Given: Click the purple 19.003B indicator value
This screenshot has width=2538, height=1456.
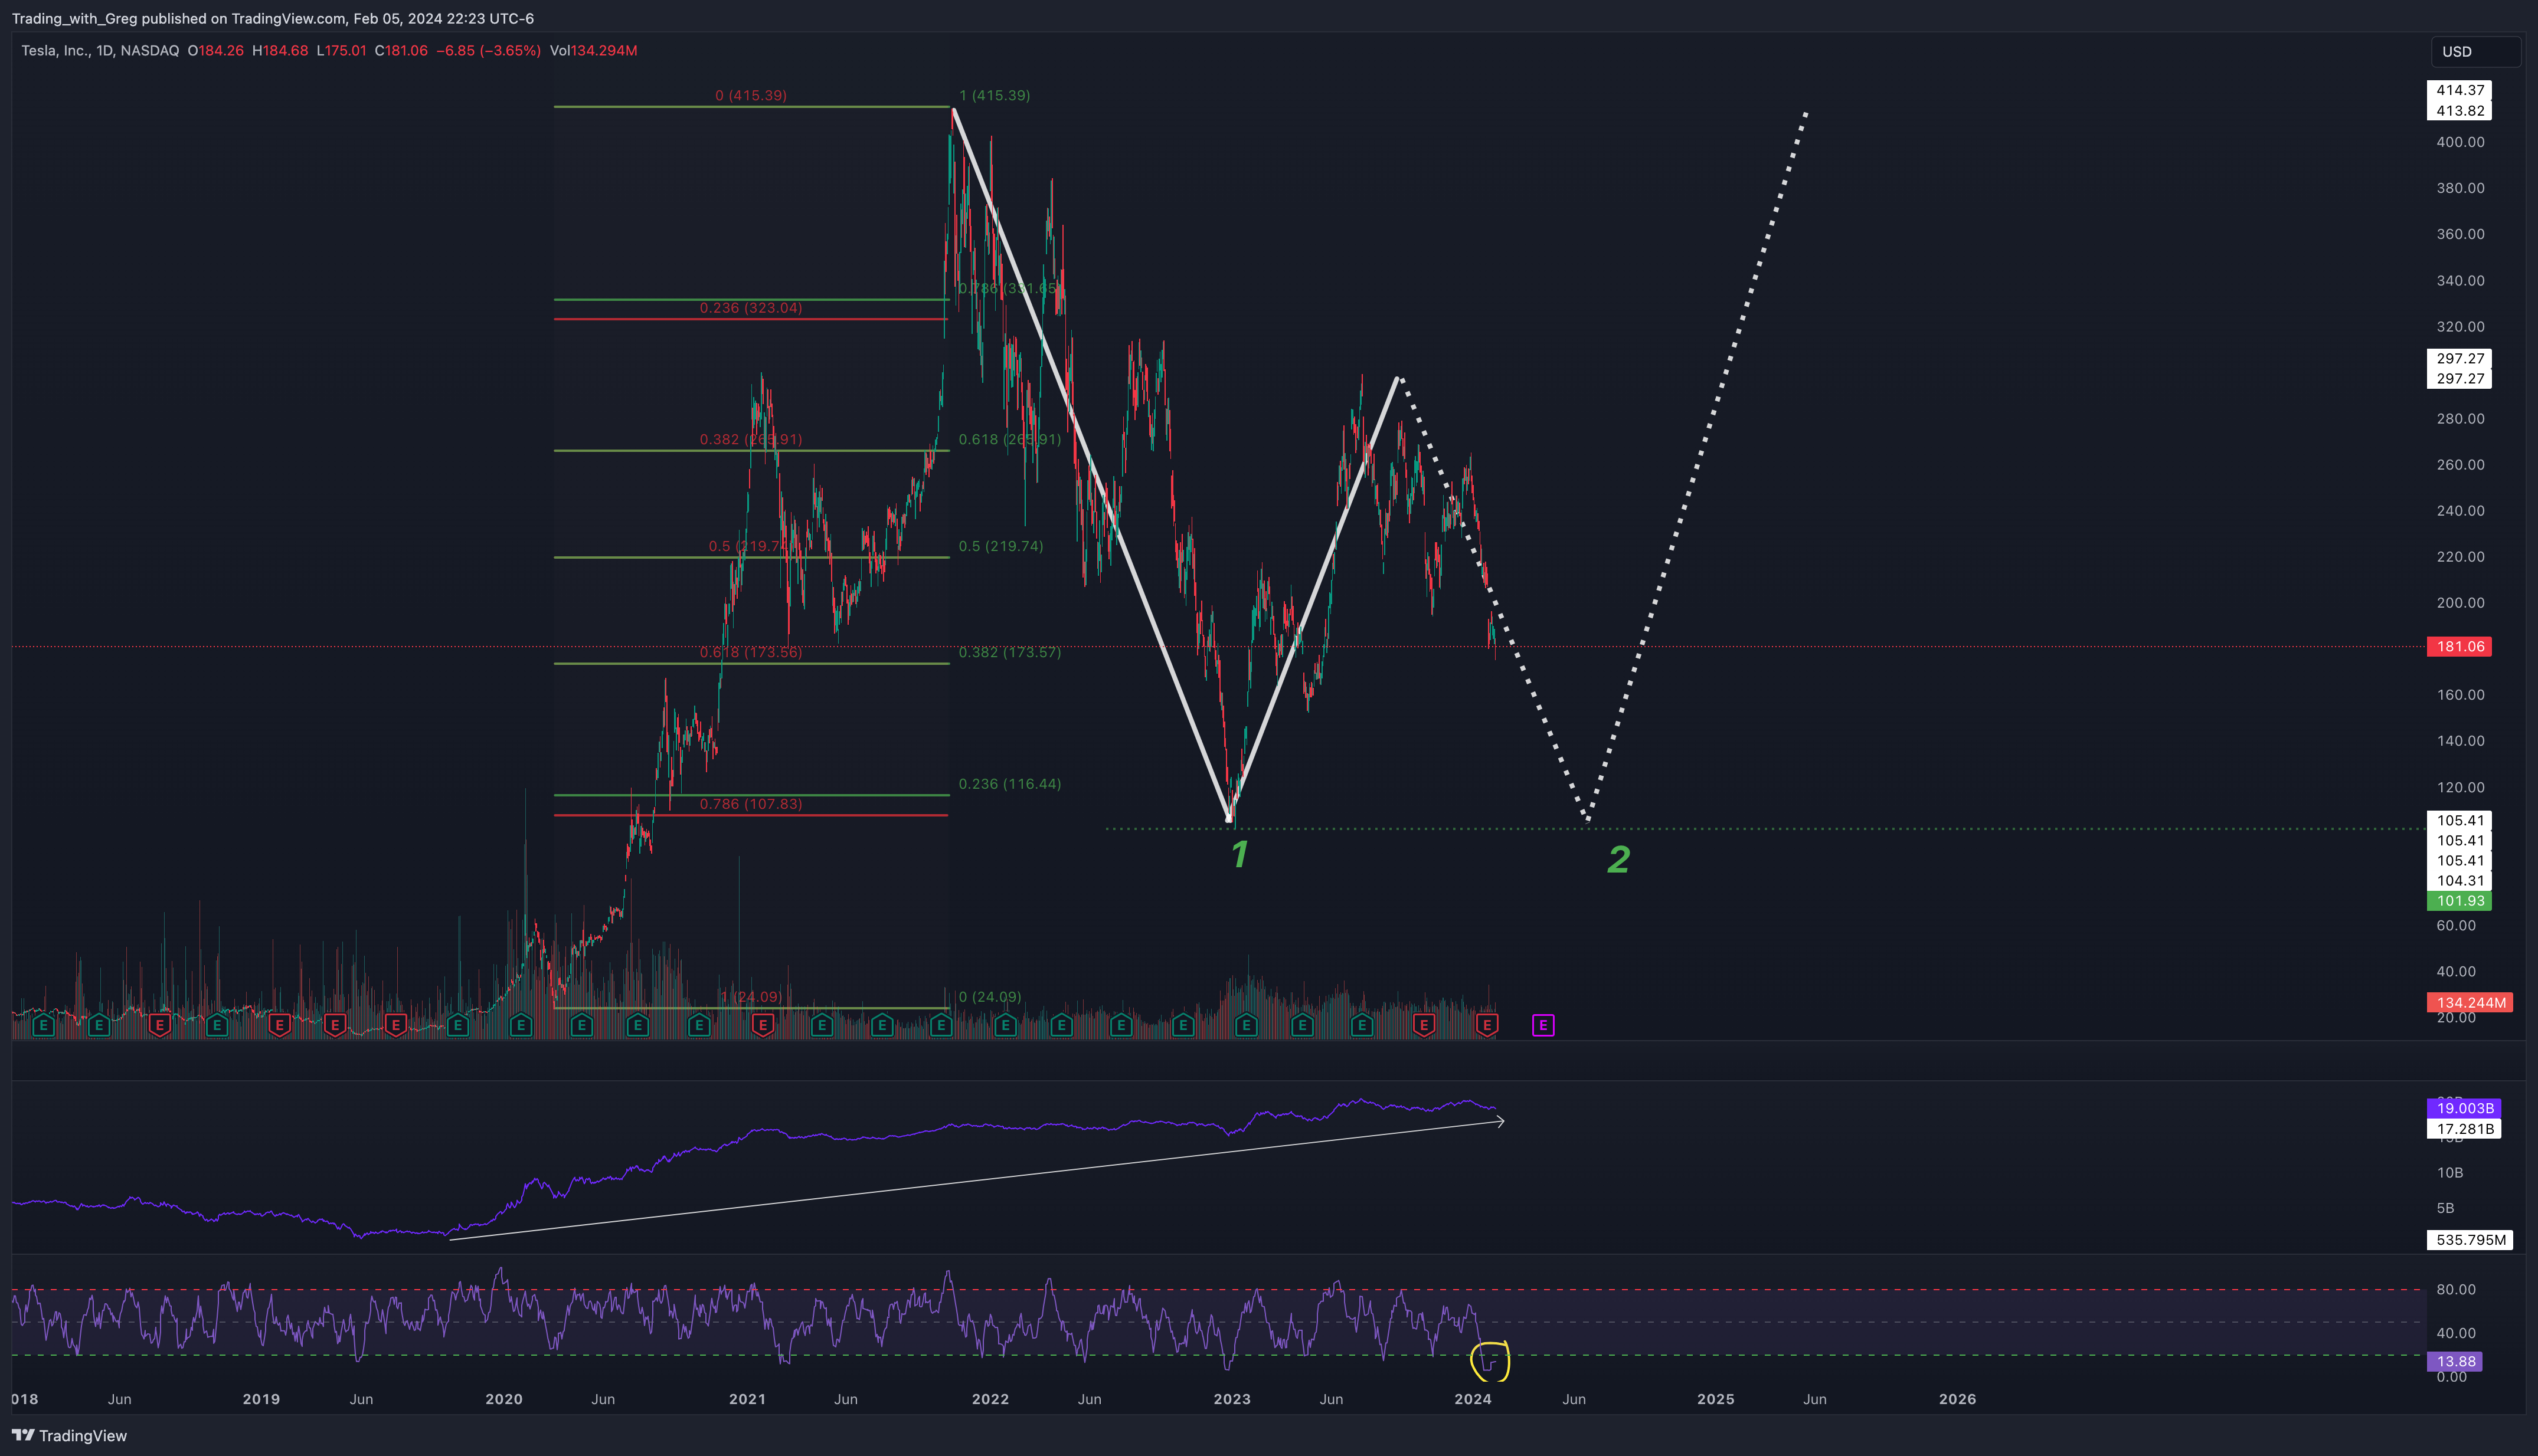Looking at the screenshot, I should click(2463, 1108).
